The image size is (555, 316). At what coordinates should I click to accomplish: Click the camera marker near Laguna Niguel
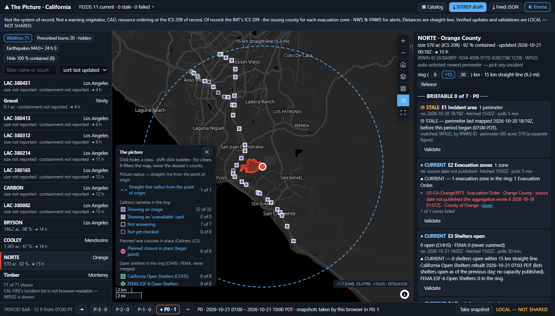coord(239,129)
